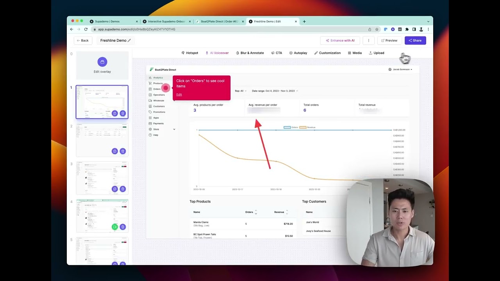Click Wholesale in the demo sidebar
Viewport: 500px width, 281px height.
click(156, 101)
